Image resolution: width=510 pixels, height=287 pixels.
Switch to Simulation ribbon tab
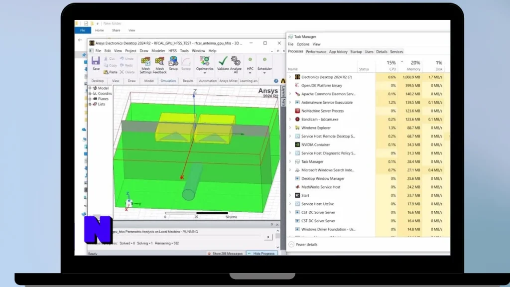168,81
